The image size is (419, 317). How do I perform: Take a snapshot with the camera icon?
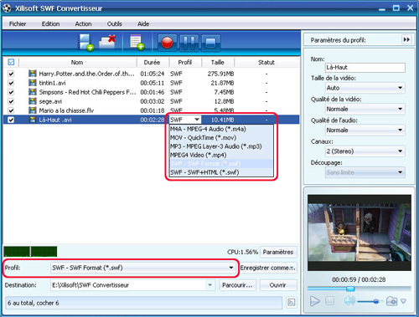(391, 301)
